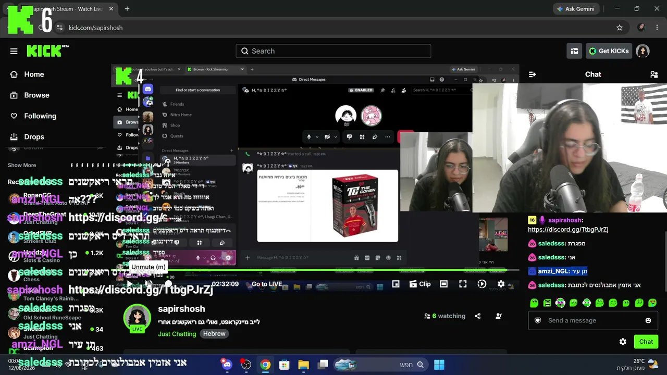Click the Get KICKs button
The height and width of the screenshot is (375, 667).
(x=609, y=51)
